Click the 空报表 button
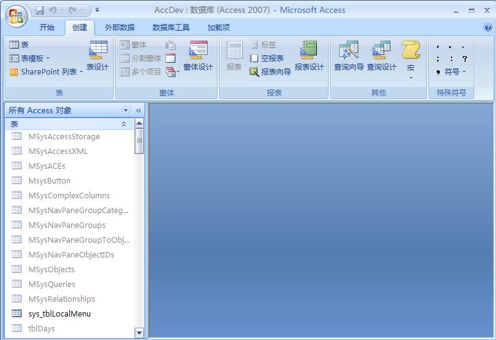This screenshot has width=496, height=340. (x=267, y=59)
